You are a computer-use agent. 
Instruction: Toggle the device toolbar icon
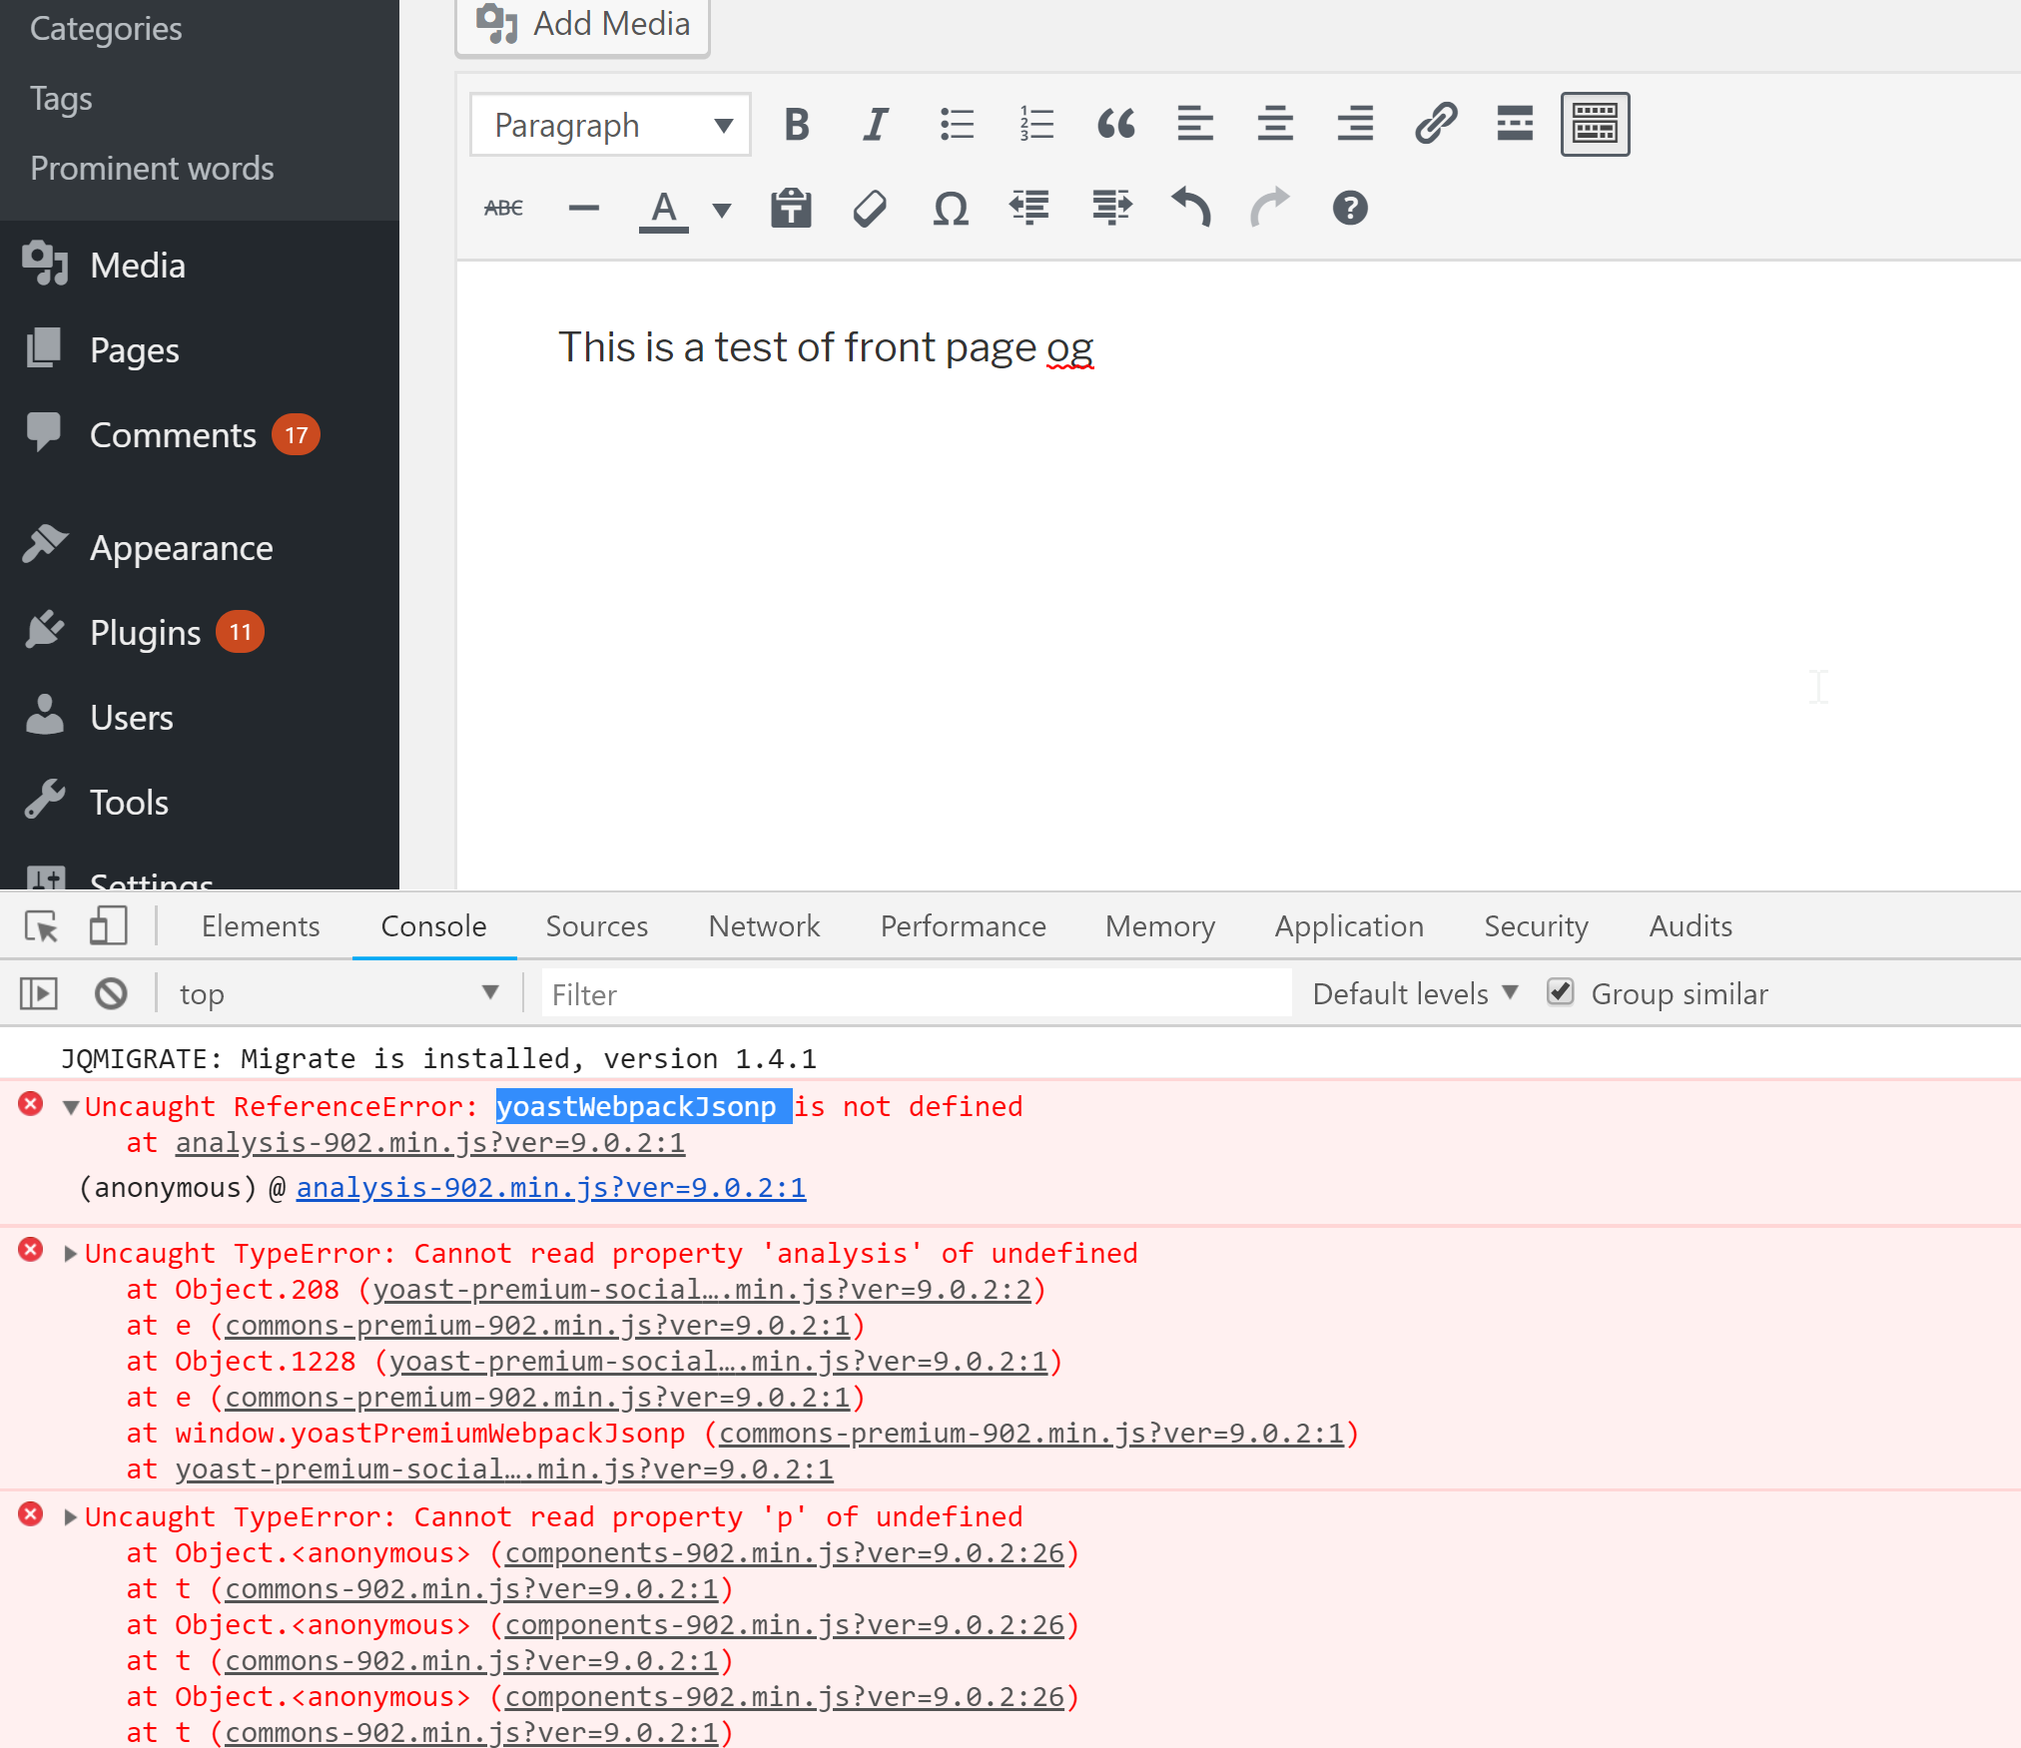point(108,925)
